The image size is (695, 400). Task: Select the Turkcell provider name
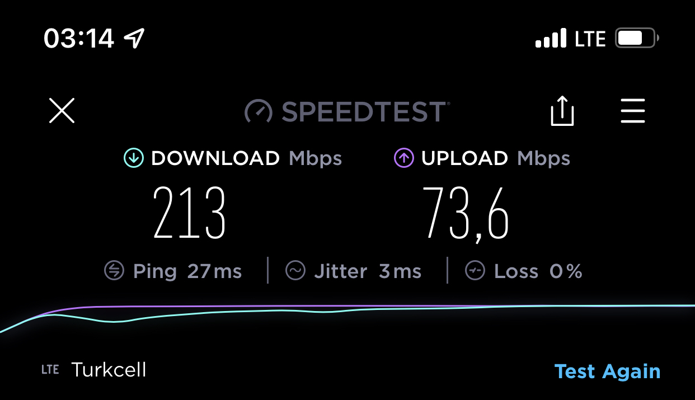109,370
